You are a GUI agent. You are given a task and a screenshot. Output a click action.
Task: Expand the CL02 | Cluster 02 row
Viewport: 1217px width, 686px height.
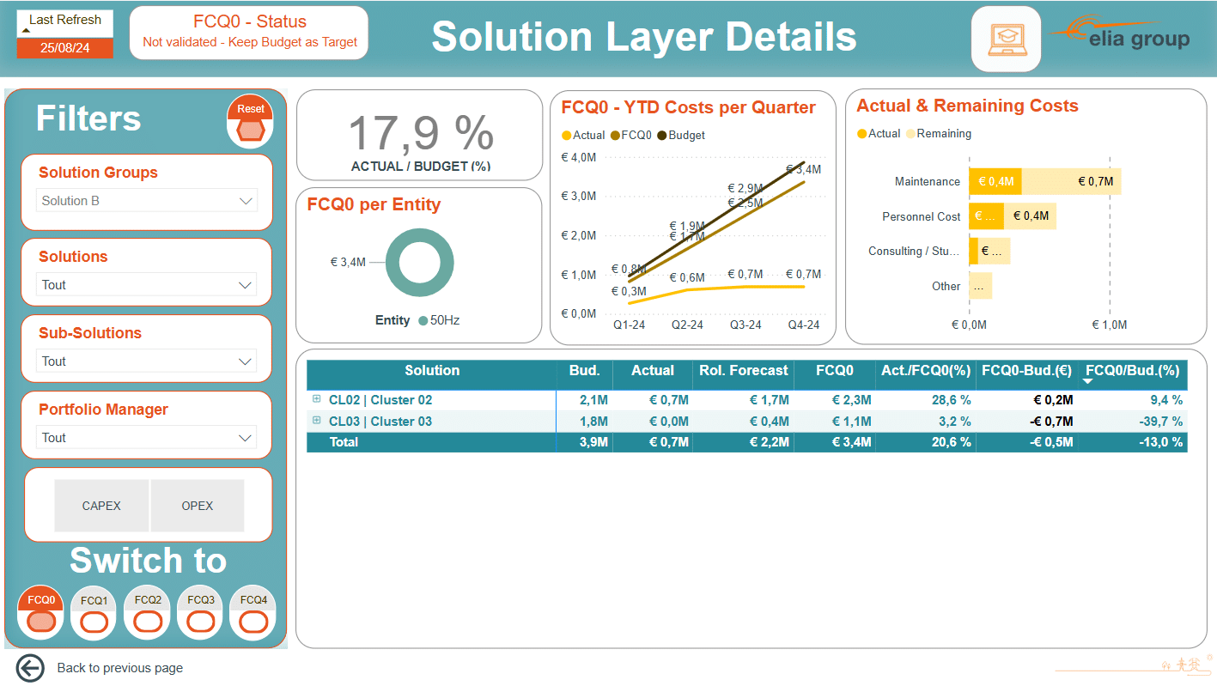point(317,399)
